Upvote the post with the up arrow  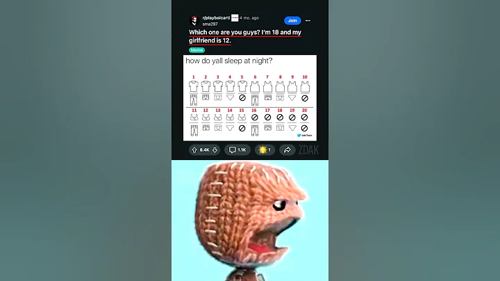pos(194,150)
